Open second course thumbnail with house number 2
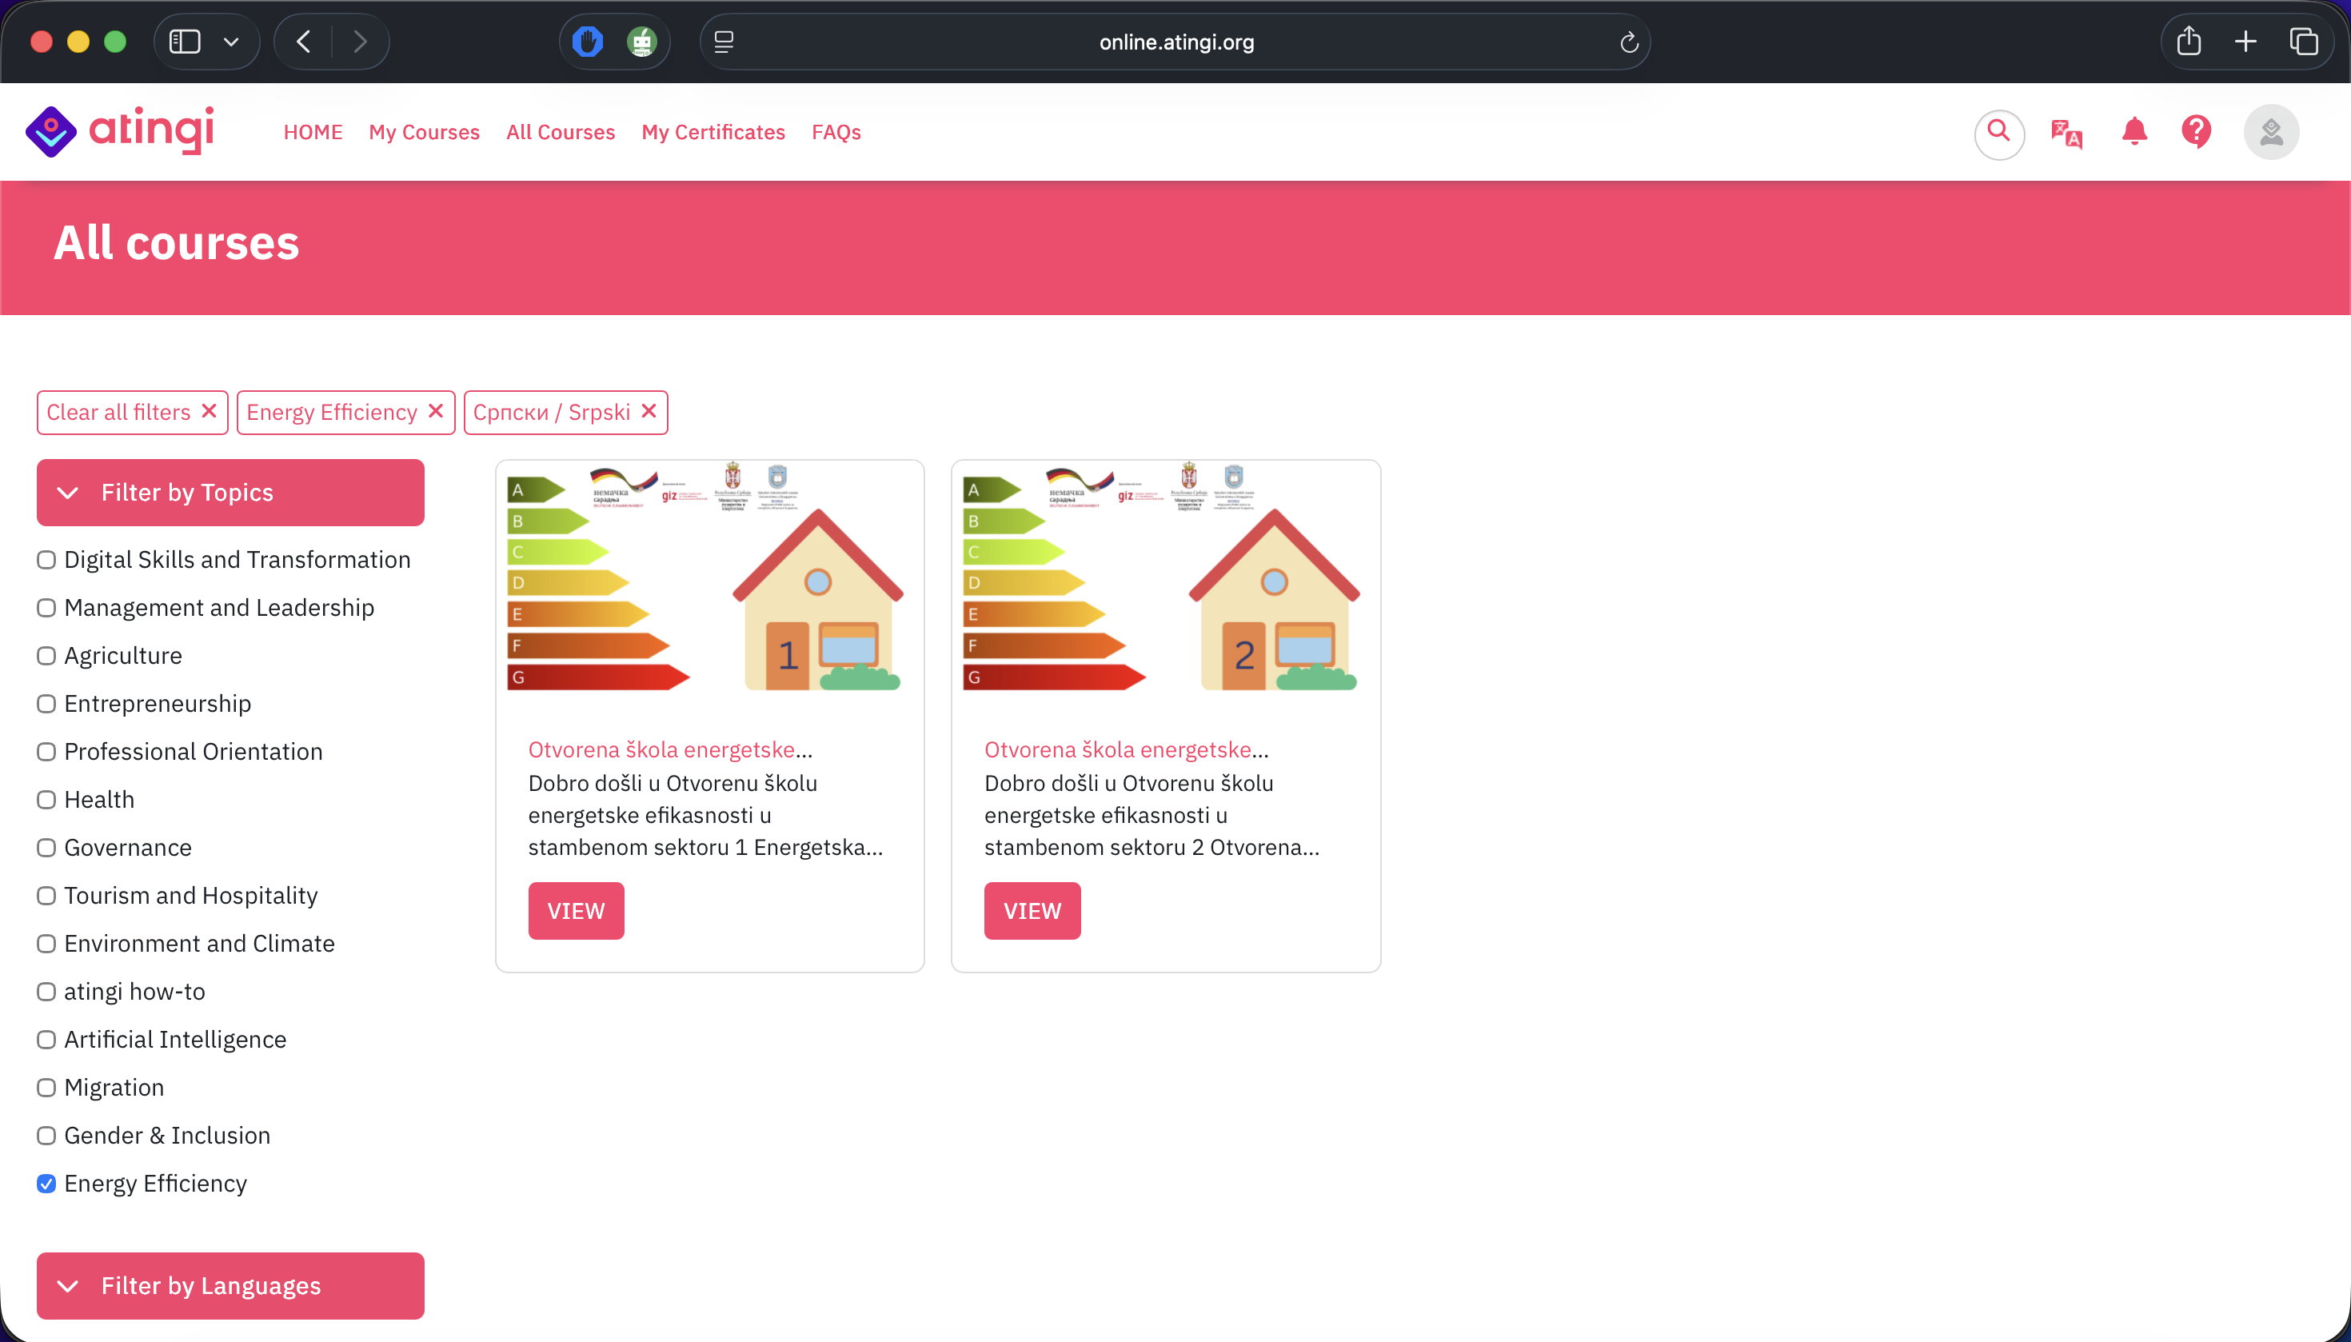This screenshot has width=2351, height=1342. point(1165,579)
